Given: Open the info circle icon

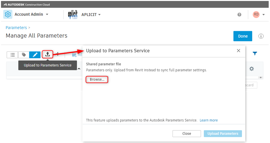Looking at the screenshot, I should 261,36.
